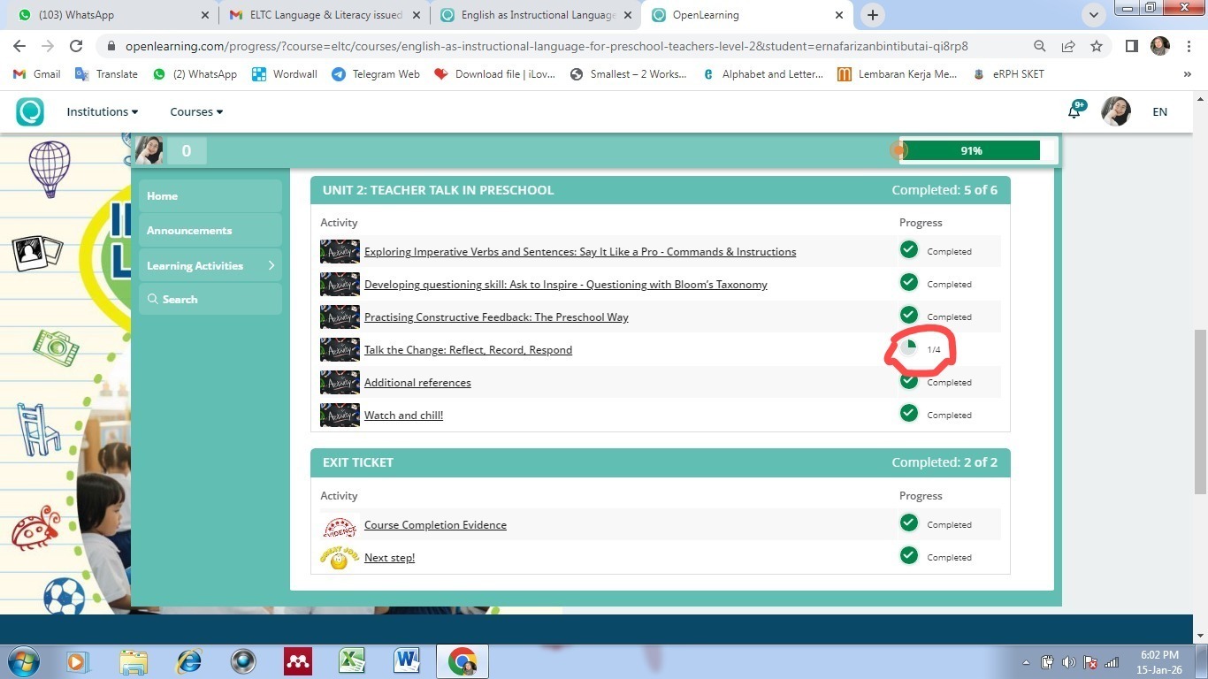
Task: Bookmark this page with the star icon
Action: 1097,46
